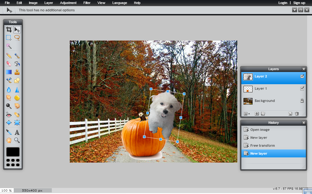The height and width of the screenshot is (194, 312).
Task: Select the Bloat tool
Action: coord(9,123)
